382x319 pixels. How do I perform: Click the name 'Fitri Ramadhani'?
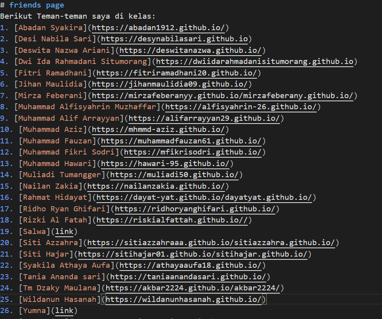53,73
